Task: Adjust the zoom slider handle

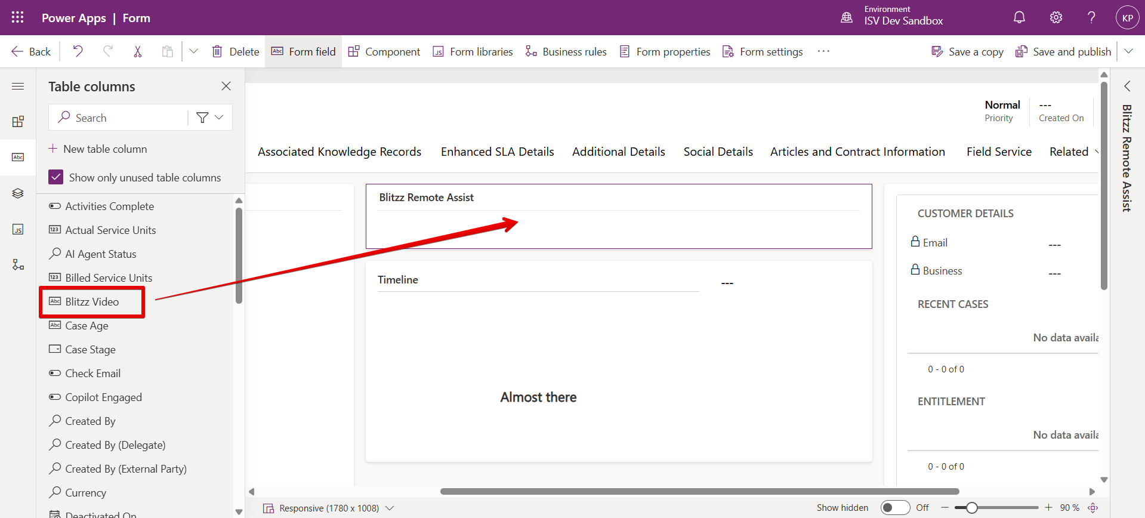Action: pyautogui.click(x=972, y=508)
